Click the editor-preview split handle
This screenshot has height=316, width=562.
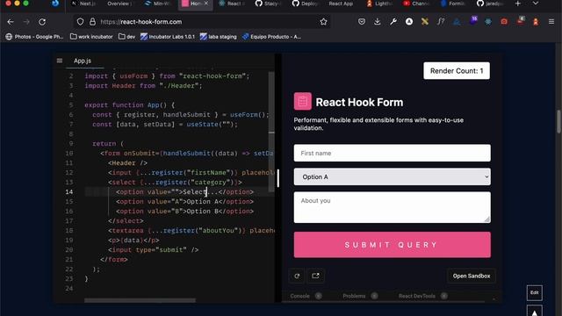[x=277, y=178]
